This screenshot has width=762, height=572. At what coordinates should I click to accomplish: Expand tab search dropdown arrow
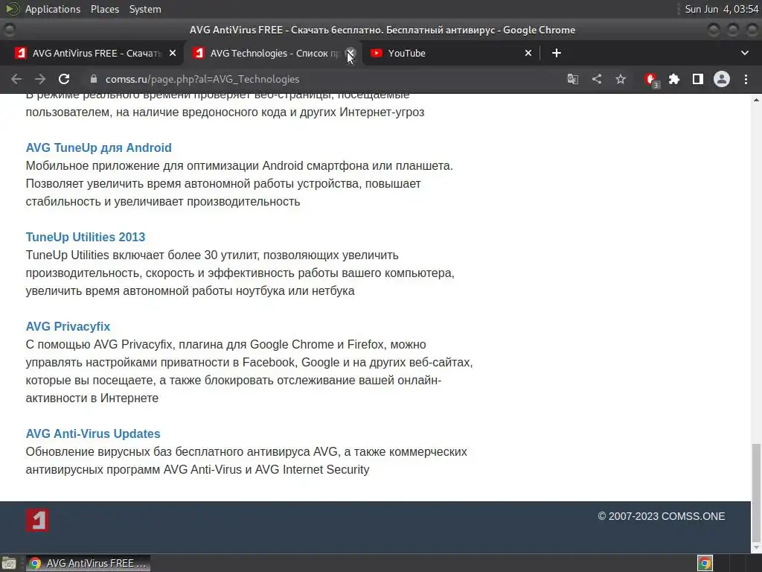coord(744,53)
